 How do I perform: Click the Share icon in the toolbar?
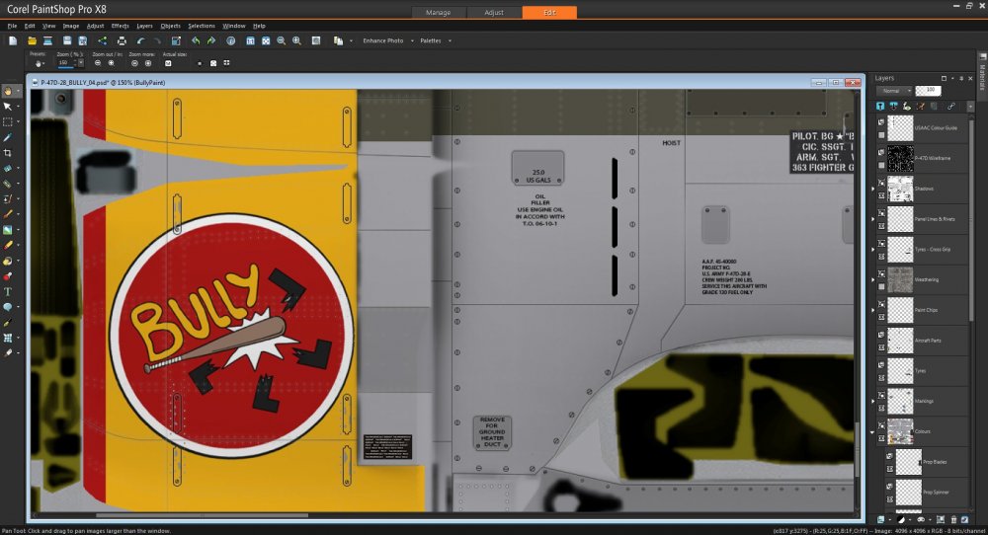coord(102,40)
